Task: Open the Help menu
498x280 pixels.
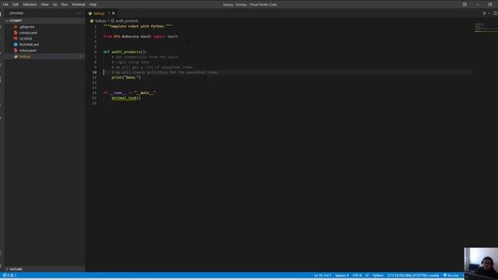Action: (93, 5)
